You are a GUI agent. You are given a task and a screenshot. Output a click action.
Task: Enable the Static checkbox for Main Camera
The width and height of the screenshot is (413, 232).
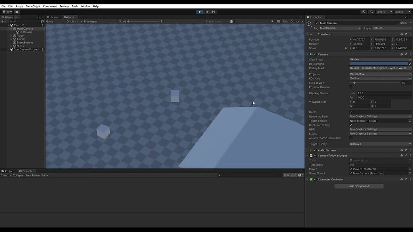(398, 23)
